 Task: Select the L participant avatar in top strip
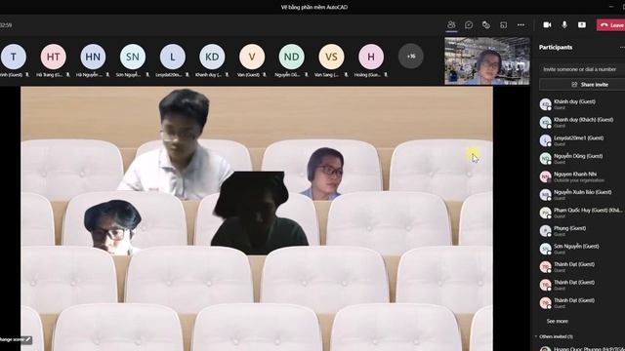click(x=173, y=57)
